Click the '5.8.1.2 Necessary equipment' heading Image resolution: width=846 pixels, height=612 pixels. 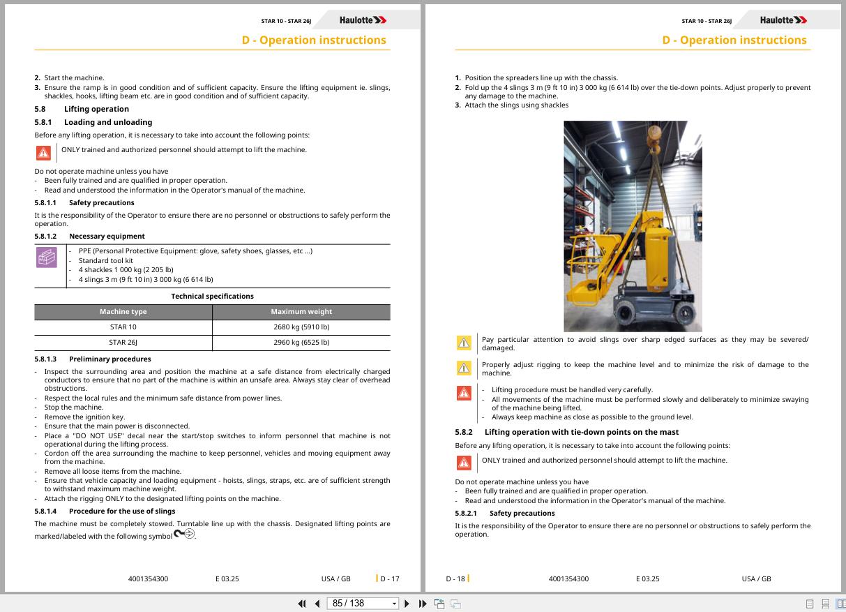click(x=89, y=236)
